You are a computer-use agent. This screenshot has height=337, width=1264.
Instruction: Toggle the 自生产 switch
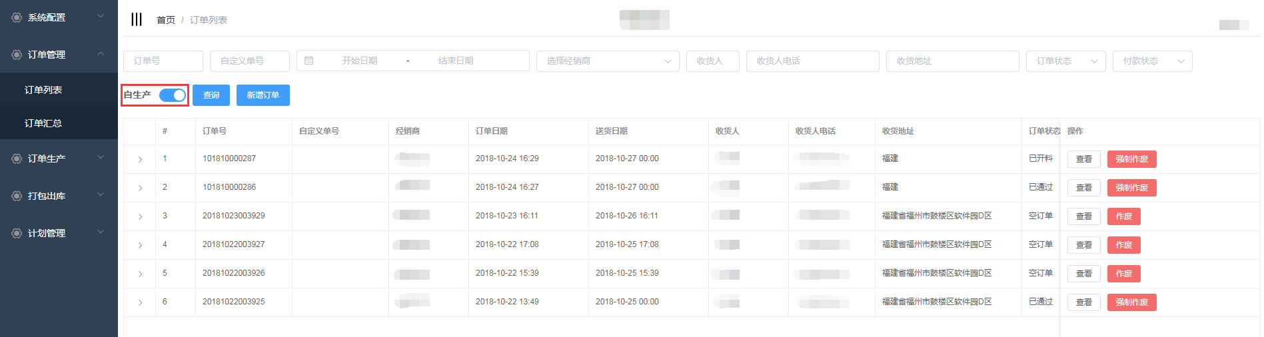point(173,95)
